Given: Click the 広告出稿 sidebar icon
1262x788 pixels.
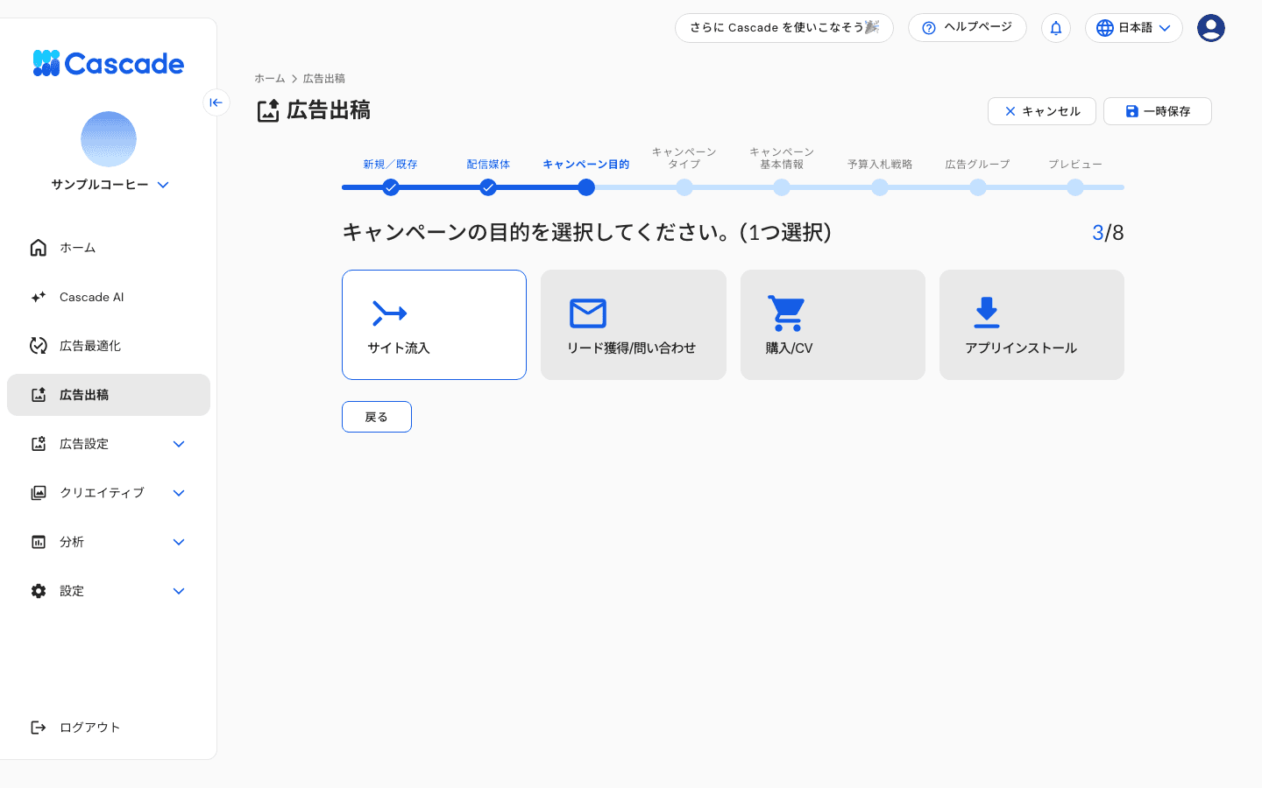Looking at the screenshot, I should point(39,395).
